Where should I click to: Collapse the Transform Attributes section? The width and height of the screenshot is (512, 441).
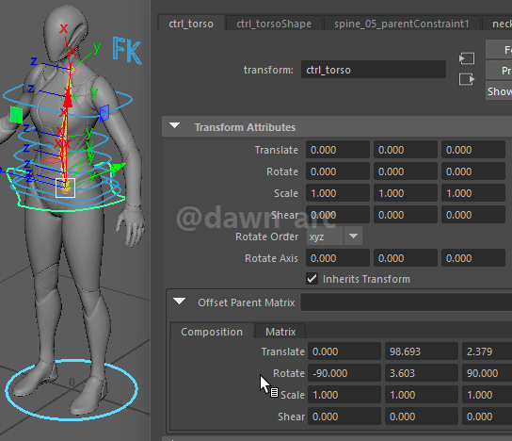tap(175, 126)
